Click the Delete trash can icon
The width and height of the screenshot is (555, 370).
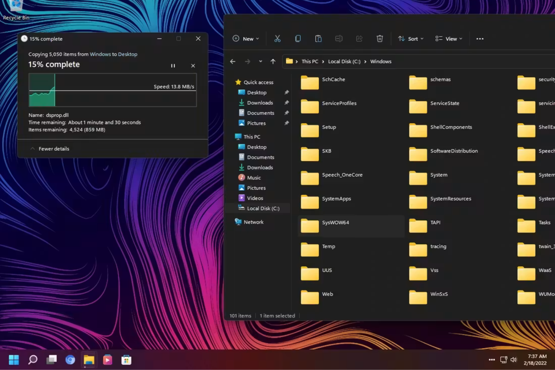point(380,39)
